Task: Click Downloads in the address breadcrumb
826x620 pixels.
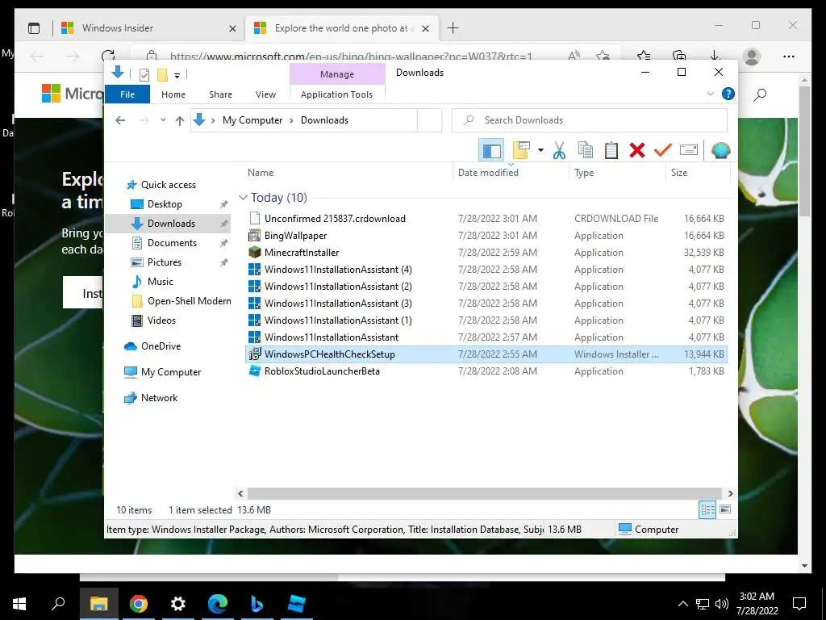Action: click(324, 120)
